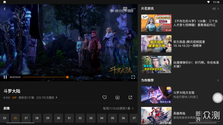223x125 pixels.
Task: Click the 斗罗大陆 show title
Action: (x=12, y=91)
